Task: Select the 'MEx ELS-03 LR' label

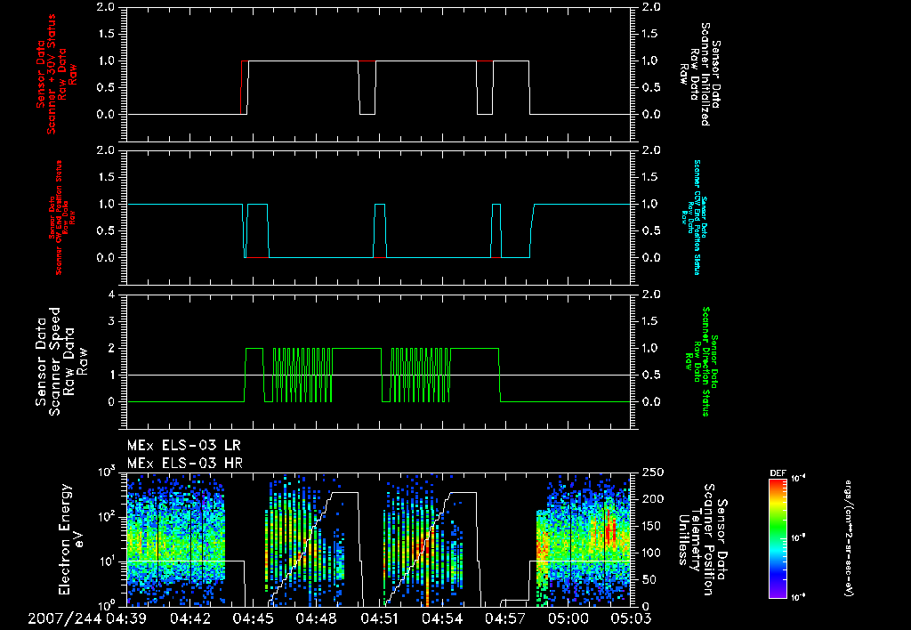Action: click(x=183, y=446)
